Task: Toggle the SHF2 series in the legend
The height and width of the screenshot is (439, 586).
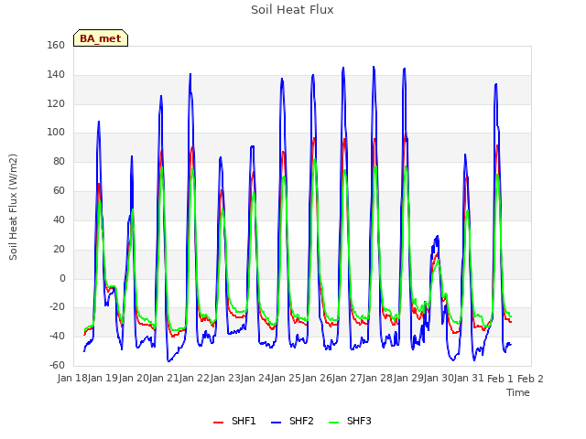Action: tap(301, 421)
